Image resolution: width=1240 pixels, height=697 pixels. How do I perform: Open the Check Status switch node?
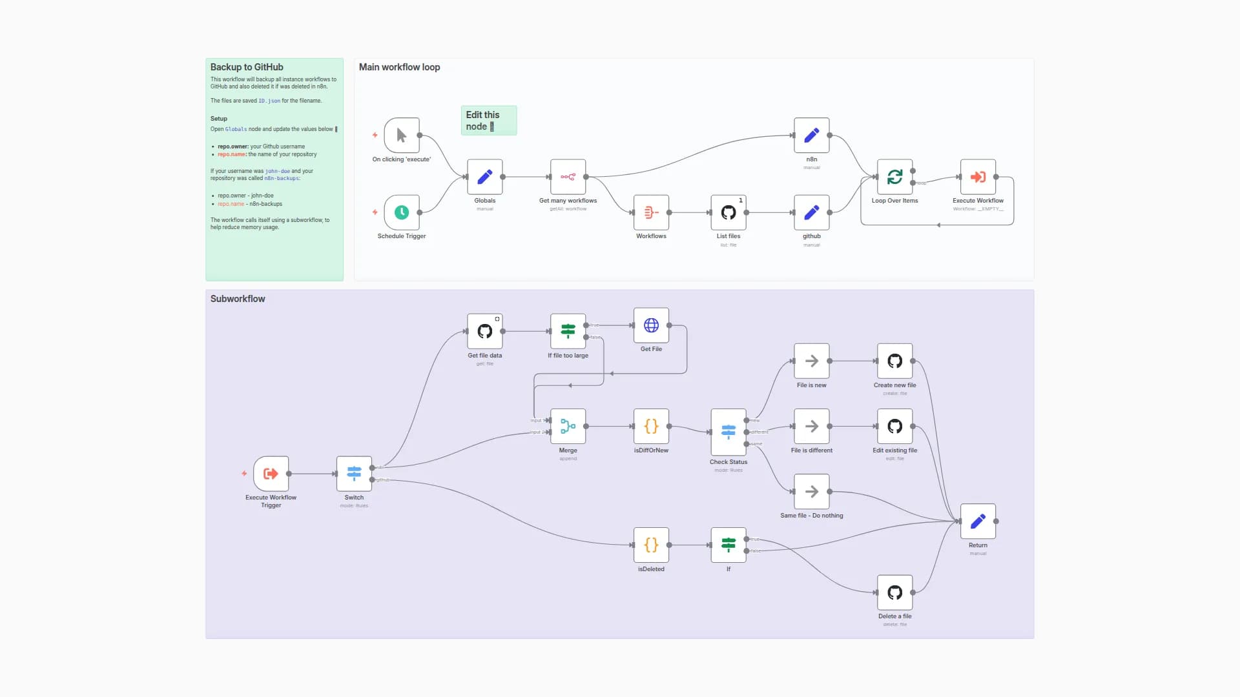[728, 434]
